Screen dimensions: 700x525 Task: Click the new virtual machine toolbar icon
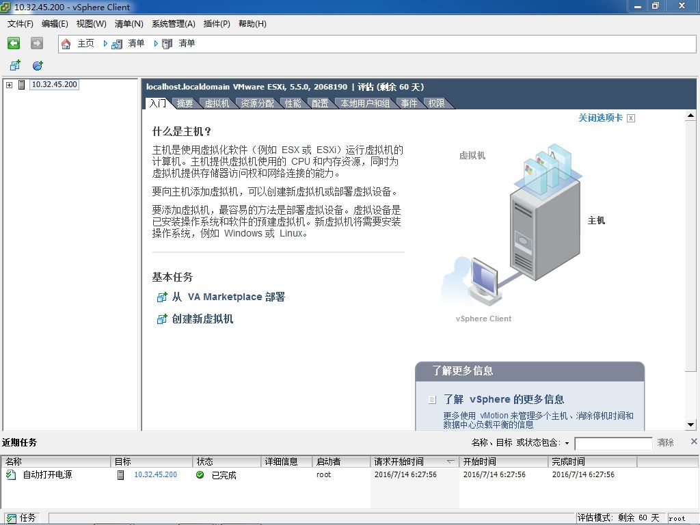(15, 66)
